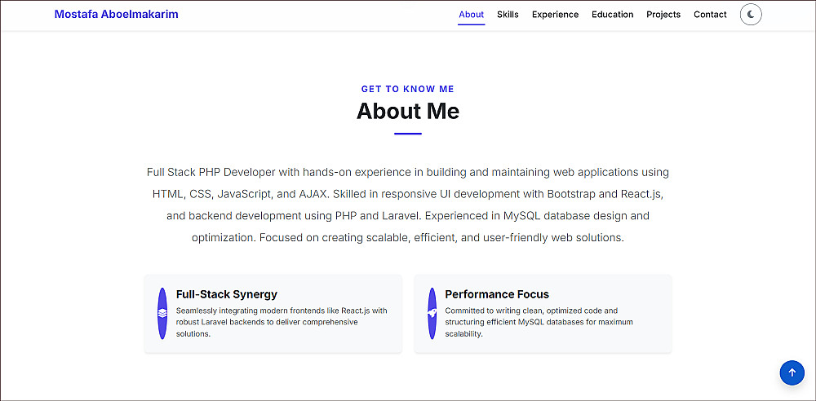Click the Full-Stack Synergy card title

point(227,294)
